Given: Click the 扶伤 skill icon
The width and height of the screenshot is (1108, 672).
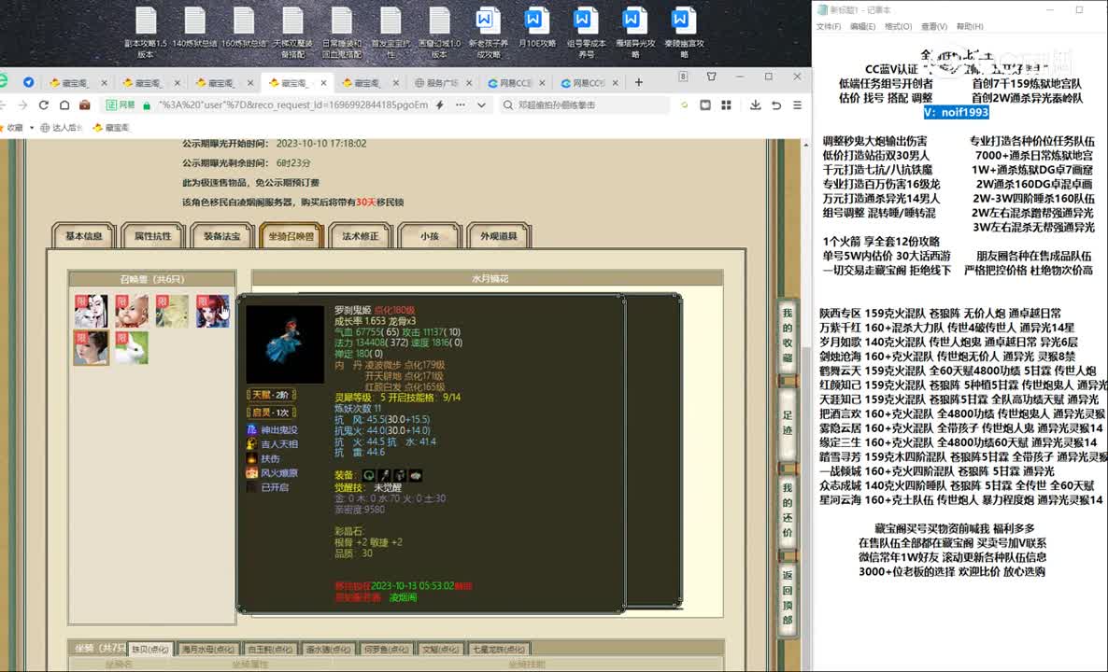Looking at the screenshot, I should pos(251,458).
